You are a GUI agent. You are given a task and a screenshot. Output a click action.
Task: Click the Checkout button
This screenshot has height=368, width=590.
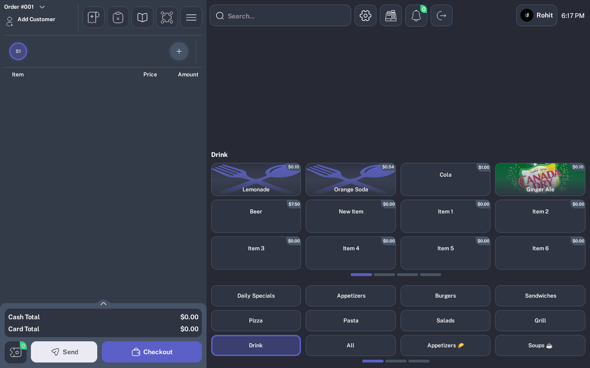(x=152, y=352)
